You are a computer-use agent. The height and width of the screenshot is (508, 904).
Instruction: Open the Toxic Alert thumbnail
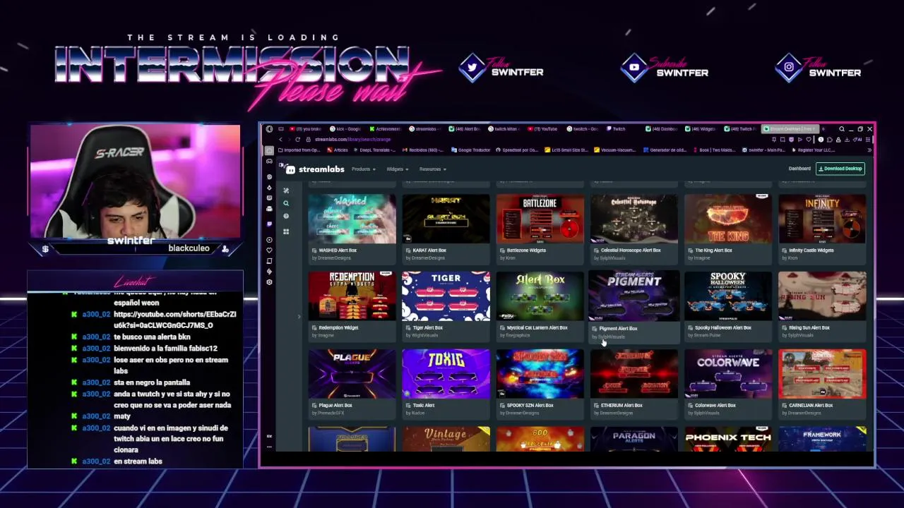[x=446, y=374]
